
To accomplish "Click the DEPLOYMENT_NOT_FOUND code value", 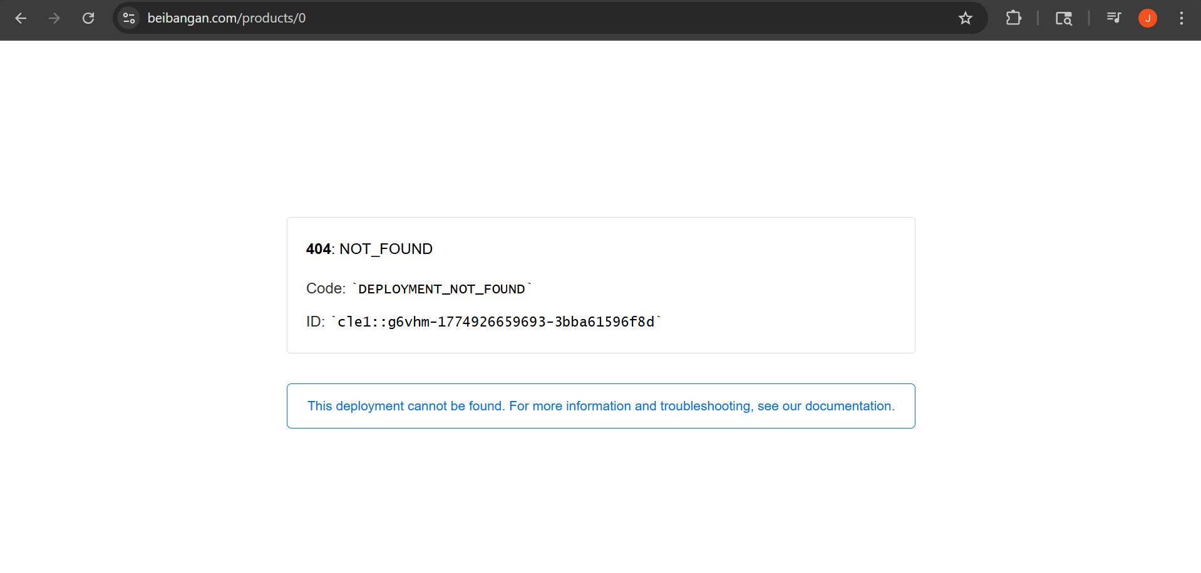I will pos(441,289).
